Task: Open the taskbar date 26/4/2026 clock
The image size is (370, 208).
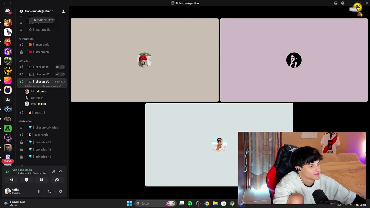Action: click(x=361, y=205)
